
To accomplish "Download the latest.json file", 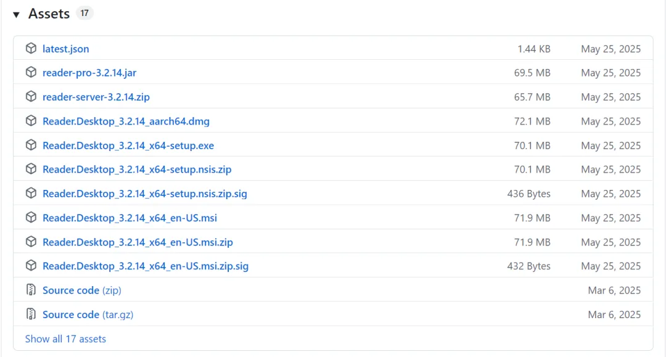I will (x=65, y=49).
